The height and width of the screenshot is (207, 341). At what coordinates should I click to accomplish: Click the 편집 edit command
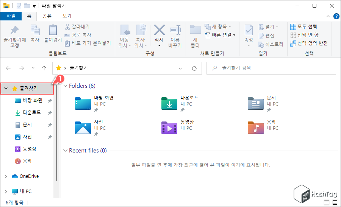(x=266, y=36)
